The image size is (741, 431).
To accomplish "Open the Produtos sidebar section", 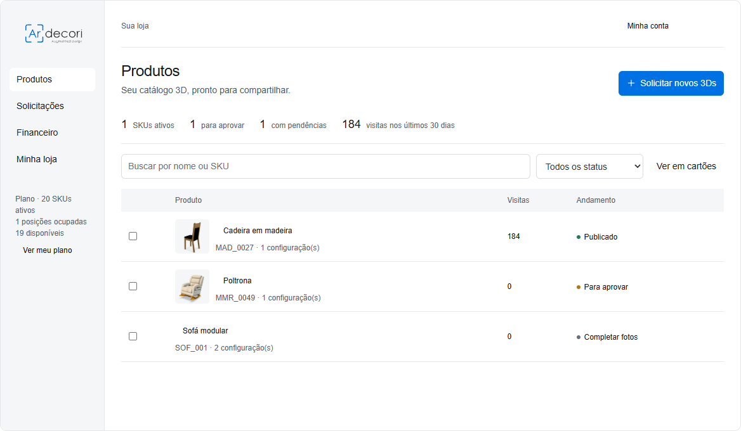I will 52,79.
